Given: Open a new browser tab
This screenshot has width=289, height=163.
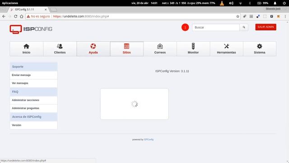Looking at the screenshot, I should pyautogui.click(x=53, y=10).
